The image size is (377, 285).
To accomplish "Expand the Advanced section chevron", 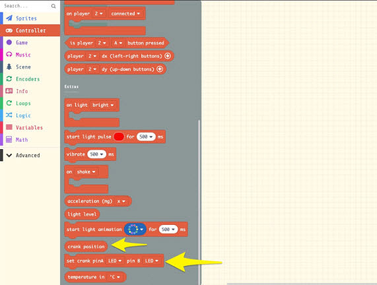I will [9, 155].
